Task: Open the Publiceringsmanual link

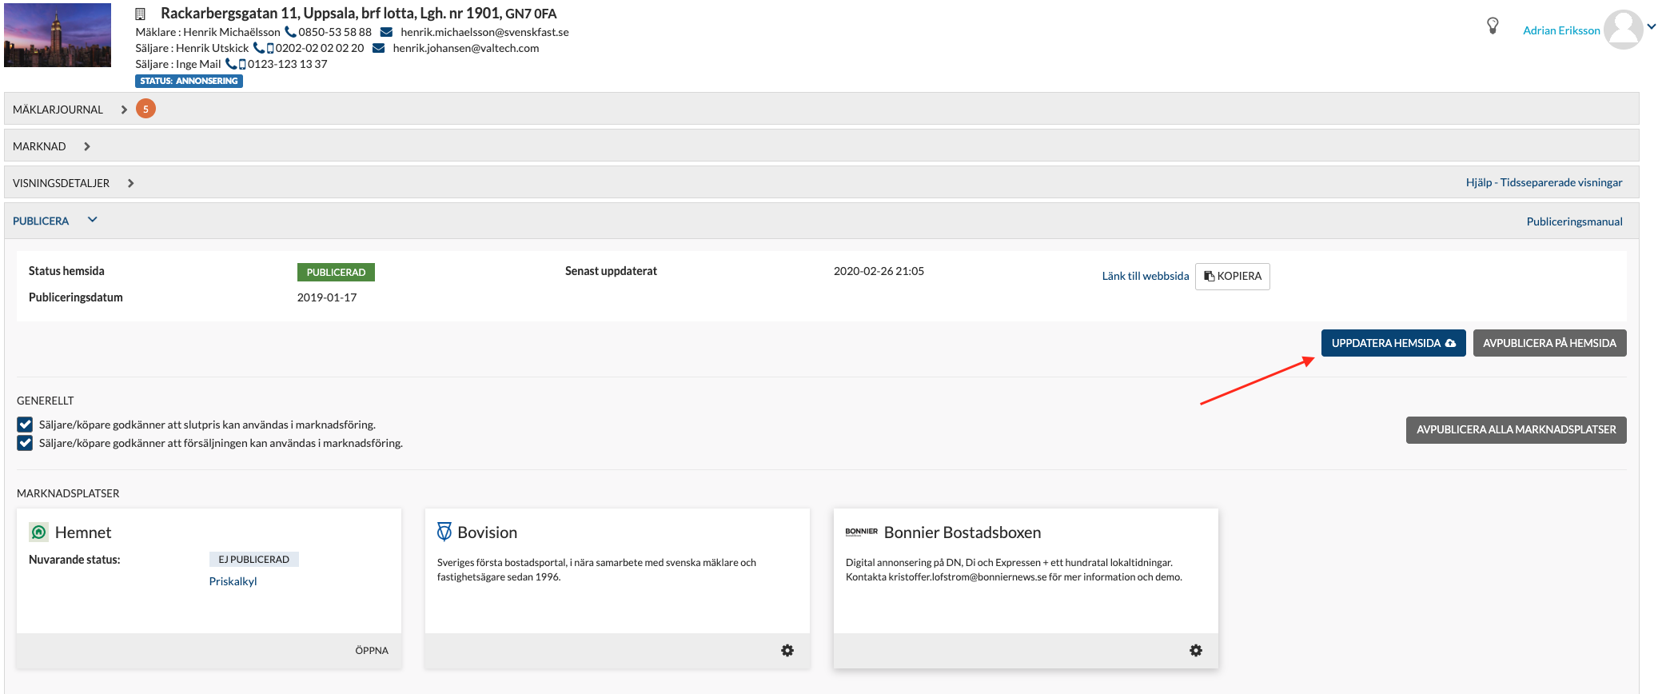Action: (x=1573, y=221)
